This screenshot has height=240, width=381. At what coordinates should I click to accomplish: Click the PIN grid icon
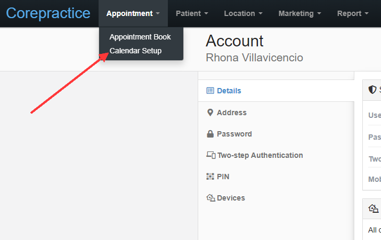tap(210, 177)
